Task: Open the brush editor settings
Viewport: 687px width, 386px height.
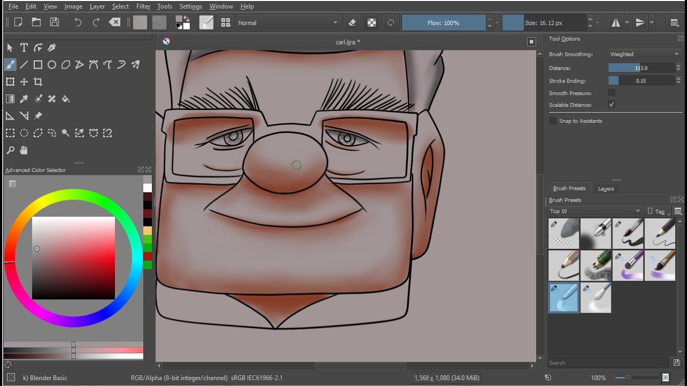Action: pos(206,23)
